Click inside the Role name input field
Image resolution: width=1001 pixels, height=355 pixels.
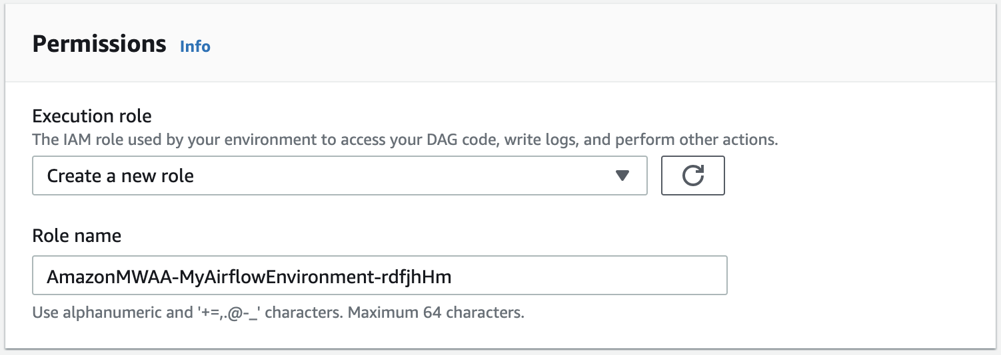379,275
